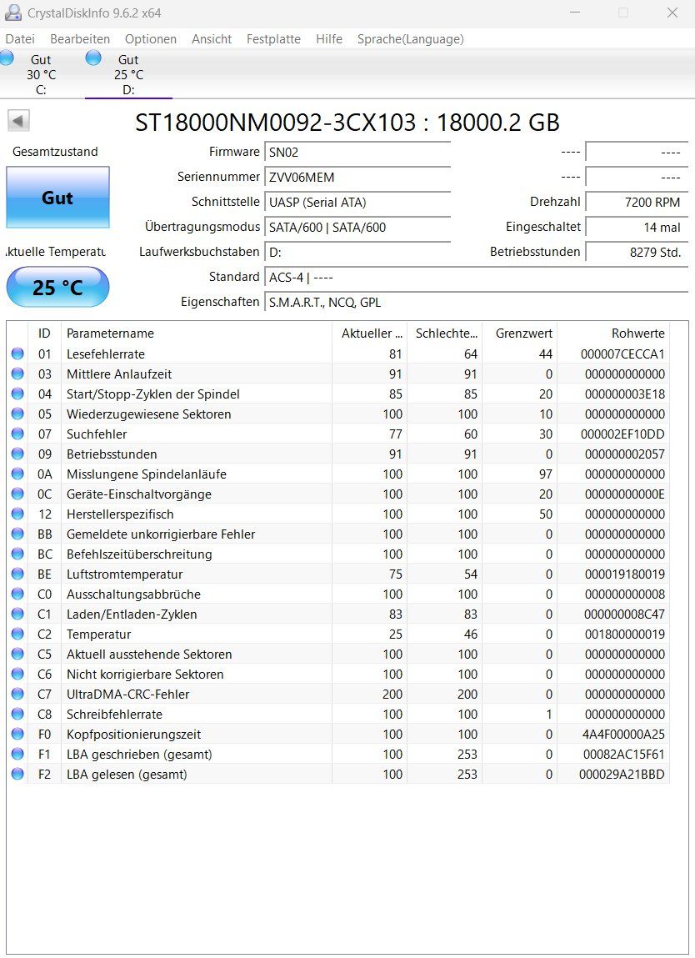Click the Eigenschaften field with S.M.A.R.T., NCQ, GPL
Viewport: 695px width, 958px height.
pos(477,303)
